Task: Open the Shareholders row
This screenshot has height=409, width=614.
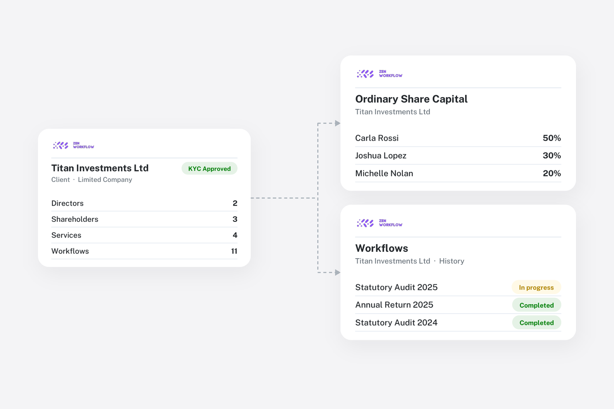Action: click(x=144, y=219)
